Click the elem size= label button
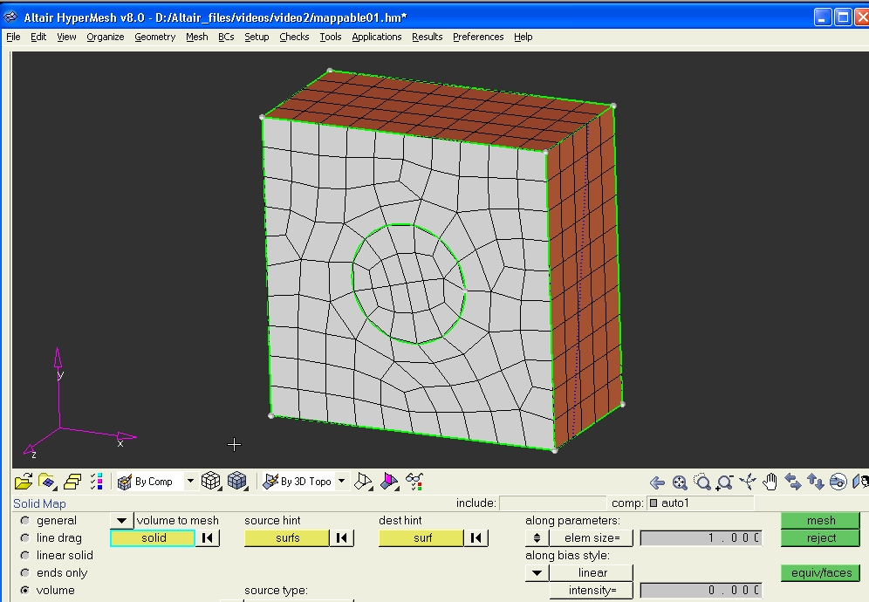Screen dimensions: 869x602 point(592,537)
